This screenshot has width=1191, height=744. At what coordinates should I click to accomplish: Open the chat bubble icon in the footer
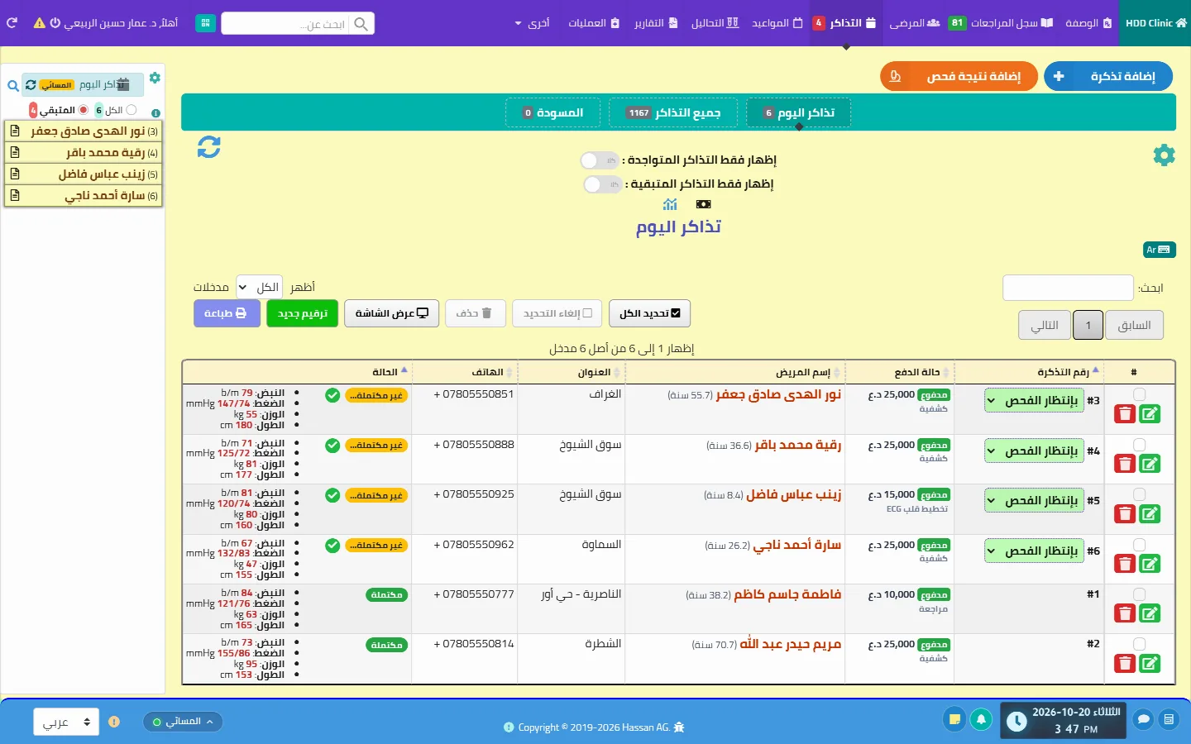pyautogui.click(x=1143, y=719)
